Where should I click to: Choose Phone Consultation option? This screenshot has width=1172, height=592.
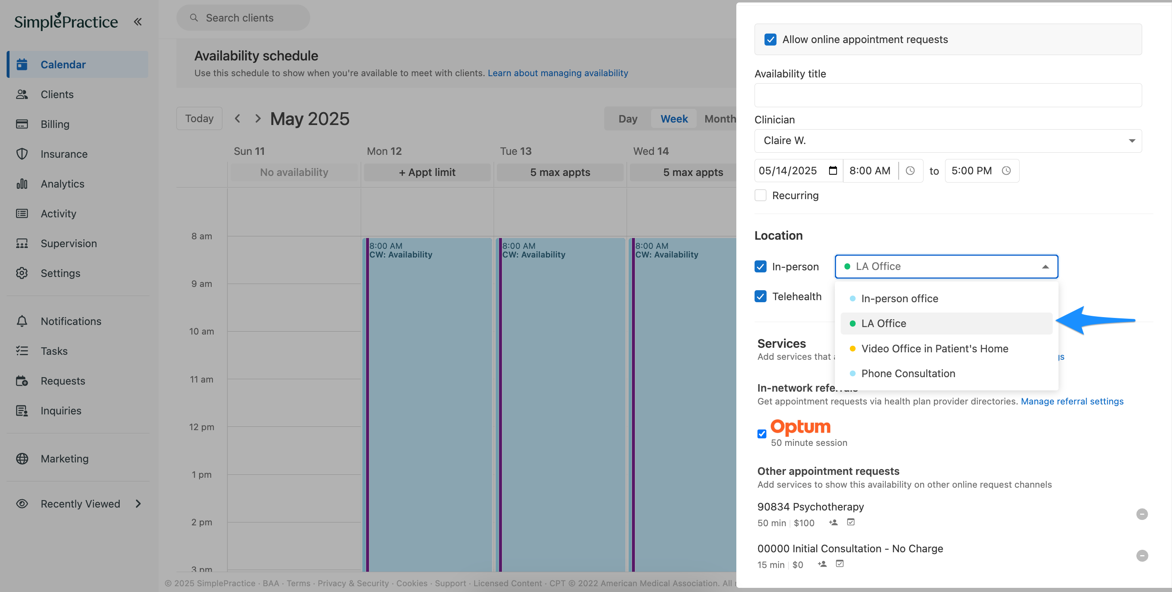tap(946, 373)
